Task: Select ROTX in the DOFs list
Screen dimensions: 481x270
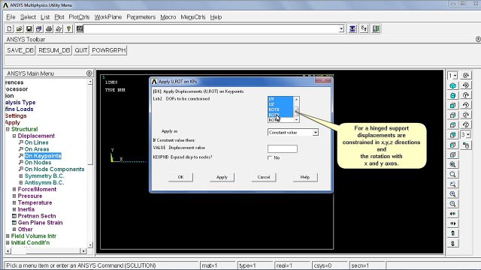Action: tap(280, 109)
